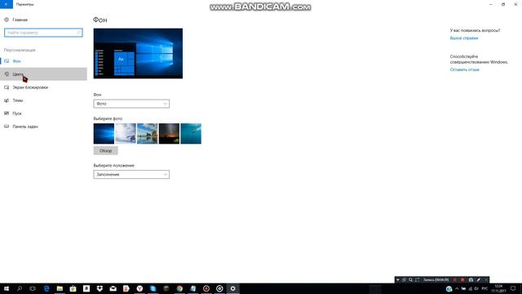Open the Amazon app from the taskbar

86,288
